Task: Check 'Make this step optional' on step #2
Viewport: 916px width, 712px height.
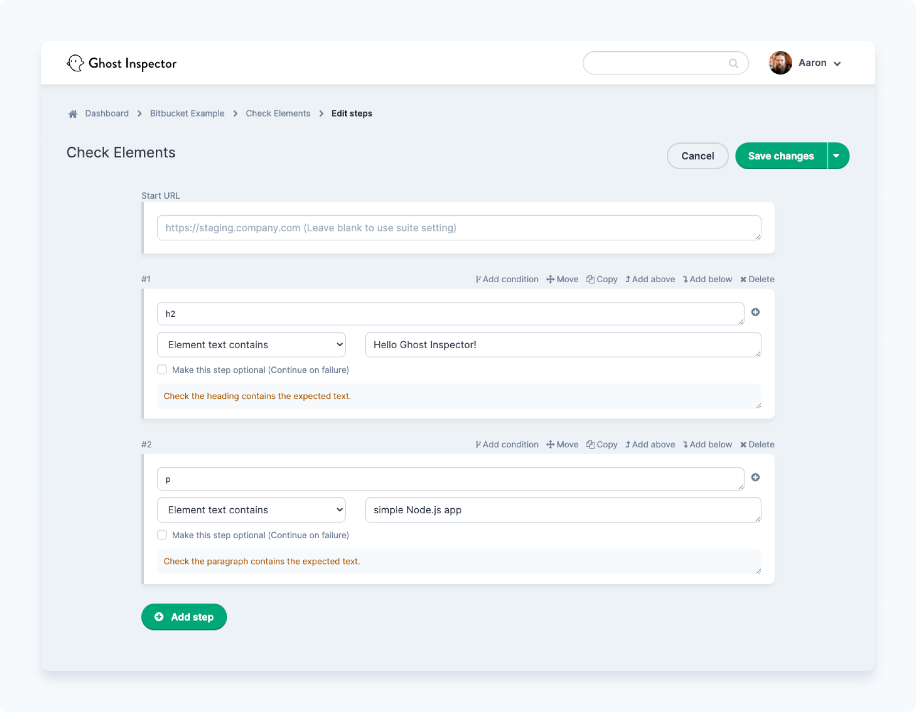Action: pyautogui.click(x=161, y=535)
